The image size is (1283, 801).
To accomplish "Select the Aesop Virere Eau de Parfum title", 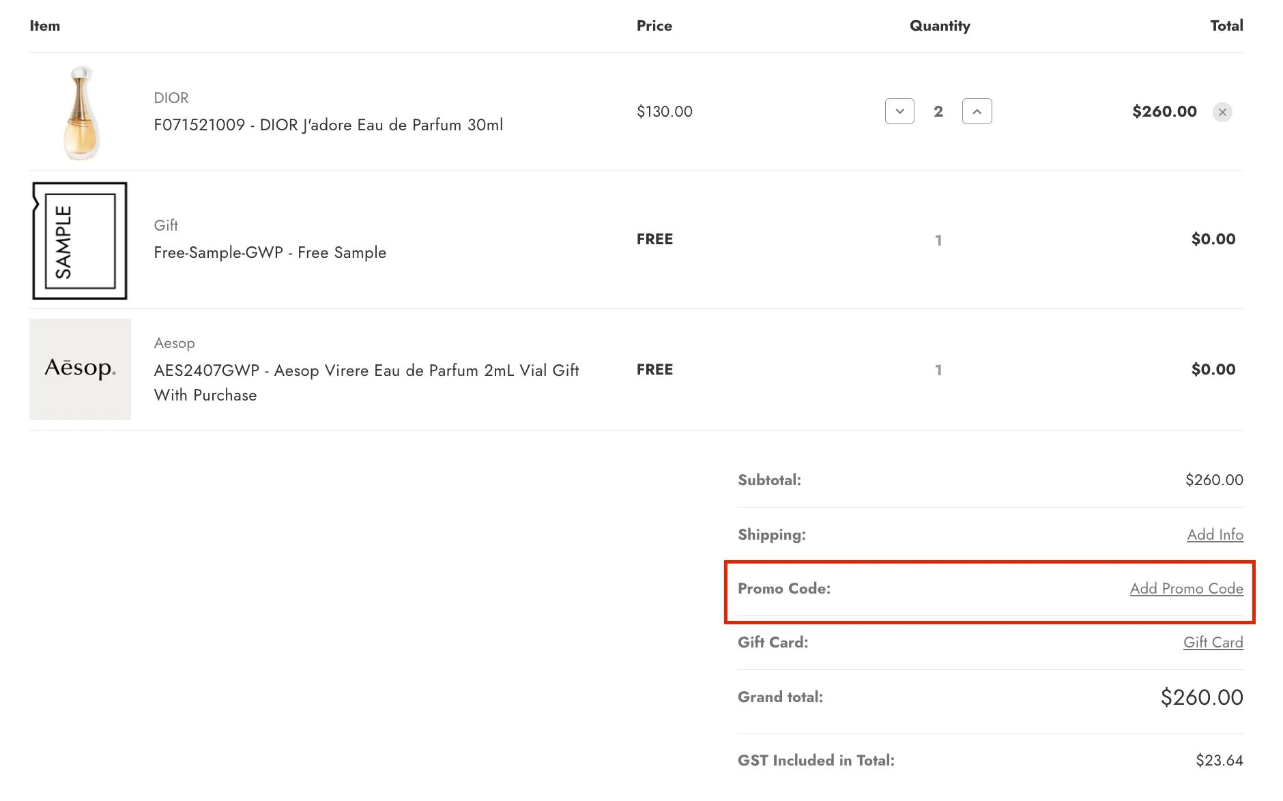I will pos(366,370).
